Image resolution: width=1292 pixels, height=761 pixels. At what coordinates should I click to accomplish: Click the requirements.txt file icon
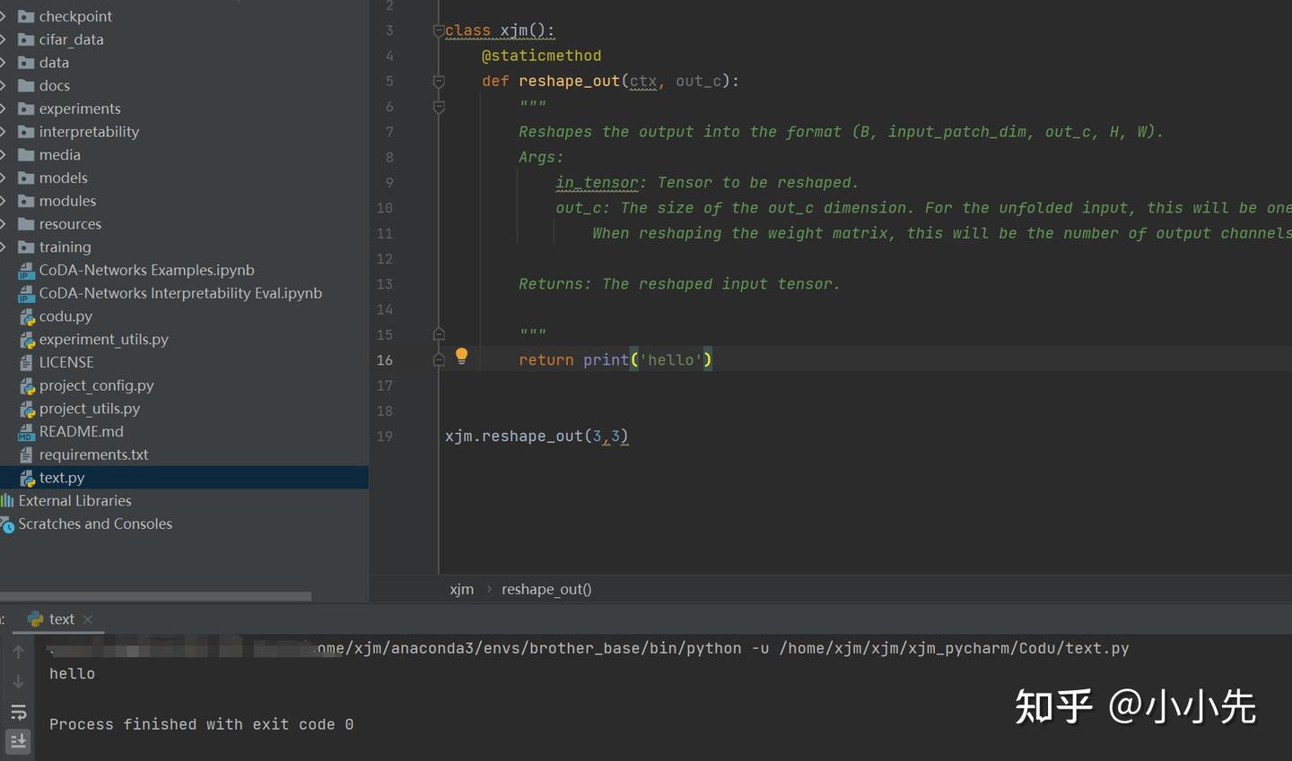pyautogui.click(x=26, y=454)
